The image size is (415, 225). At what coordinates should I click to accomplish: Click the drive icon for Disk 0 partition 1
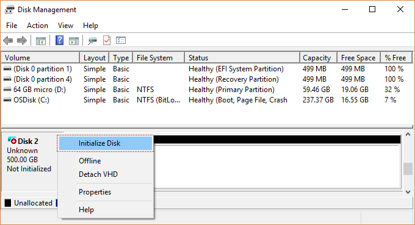click(x=7, y=69)
